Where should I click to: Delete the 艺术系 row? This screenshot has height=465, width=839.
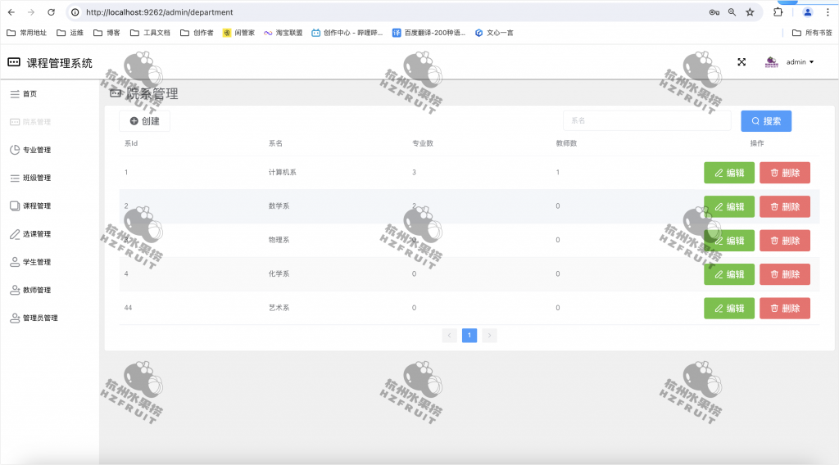(x=785, y=309)
